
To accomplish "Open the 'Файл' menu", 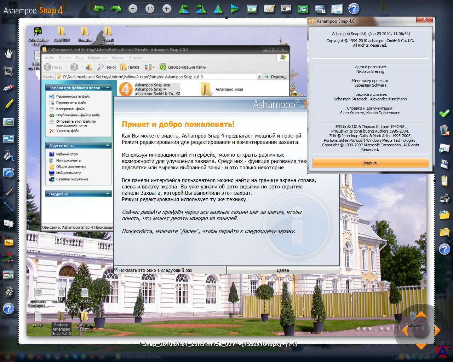I will click(x=49, y=58).
